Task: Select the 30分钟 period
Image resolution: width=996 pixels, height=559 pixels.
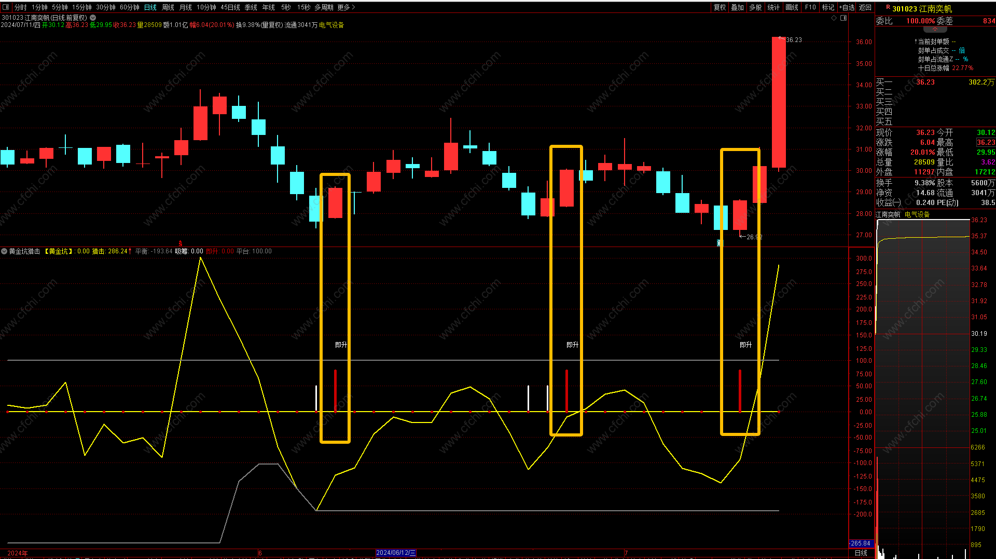Action: pyautogui.click(x=105, y=7)
